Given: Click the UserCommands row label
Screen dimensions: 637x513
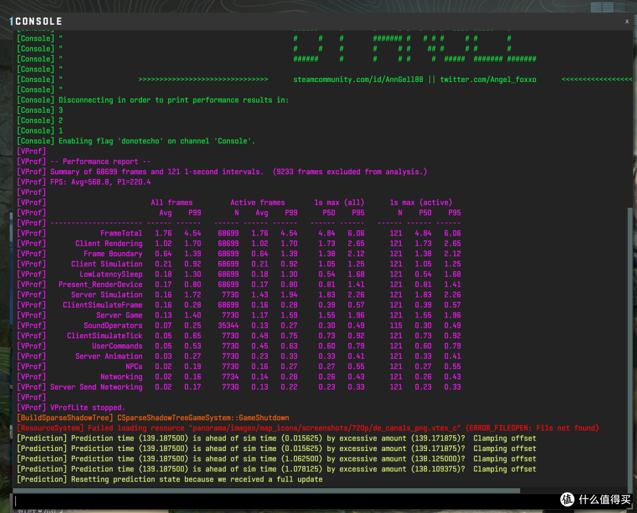Looking at the screenshot, I should click(117, 346).
